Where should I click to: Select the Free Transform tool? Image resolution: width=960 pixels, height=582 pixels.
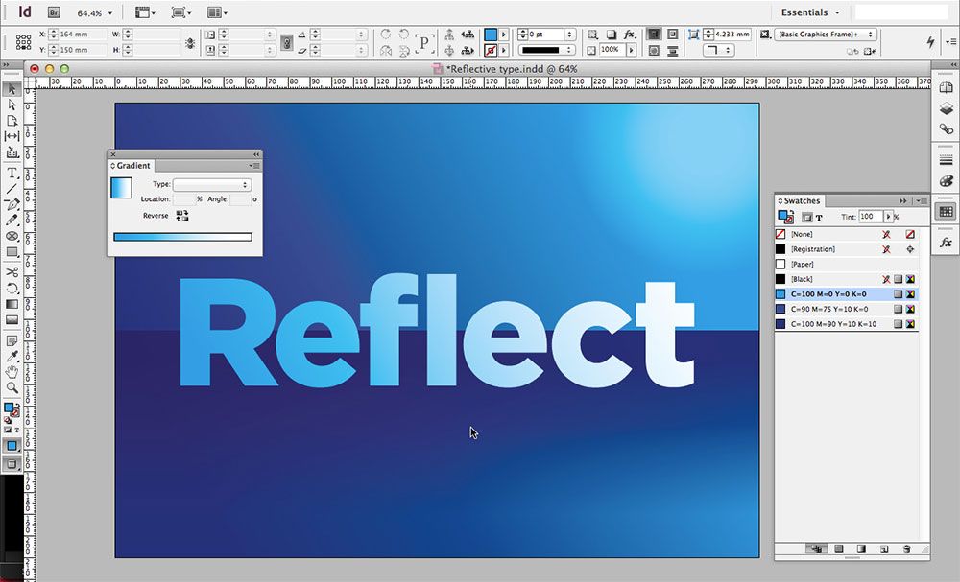[12, 289]
